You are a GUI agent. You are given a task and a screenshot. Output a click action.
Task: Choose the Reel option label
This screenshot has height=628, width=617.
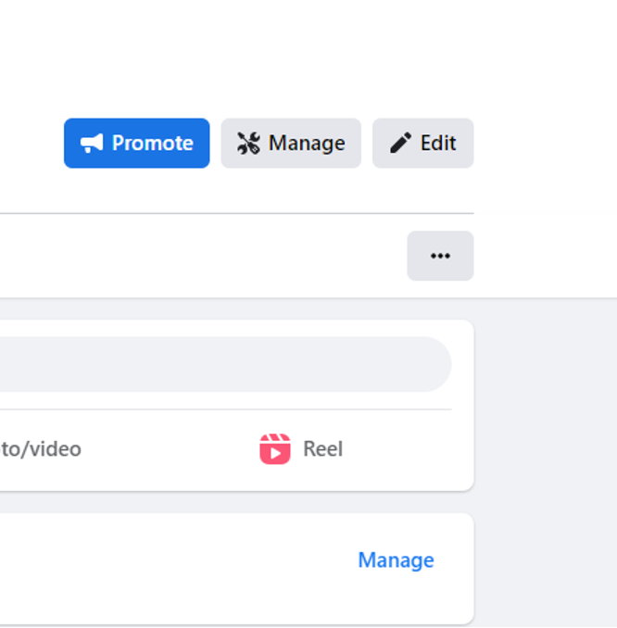[x=323, y=449]
